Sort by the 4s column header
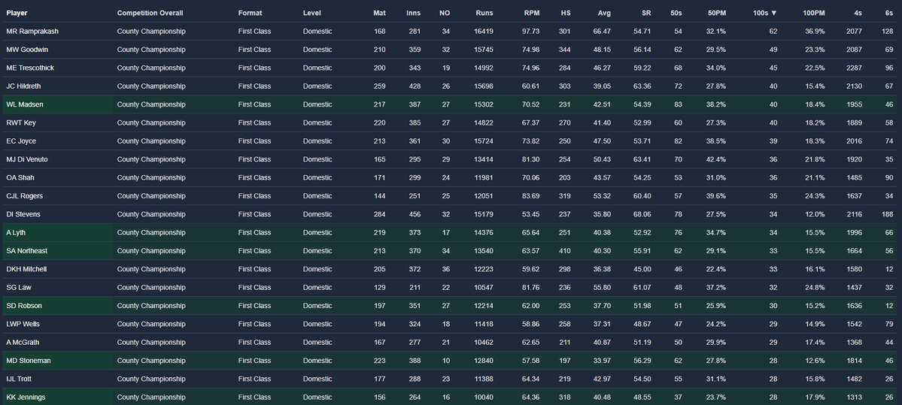Viewport: 902px width, 405px height. [x=857, y=13]
